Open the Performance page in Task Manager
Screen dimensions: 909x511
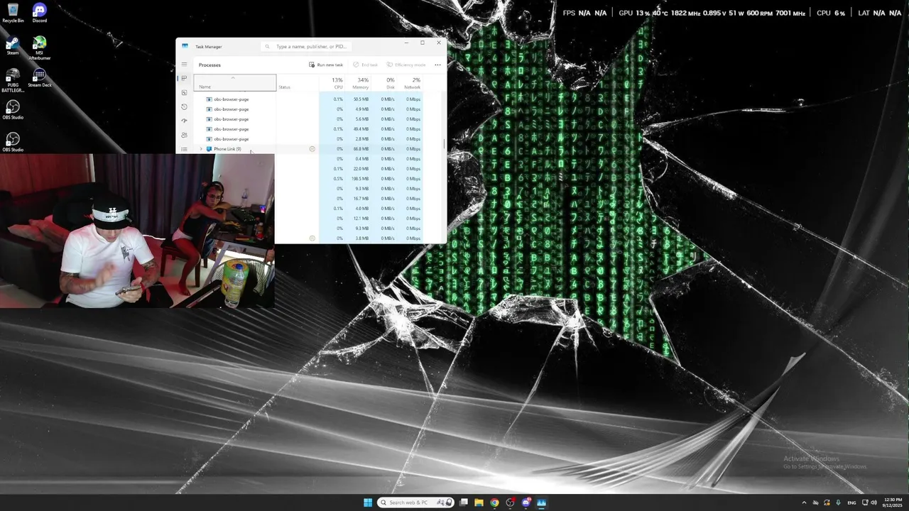tap(184, 92)
